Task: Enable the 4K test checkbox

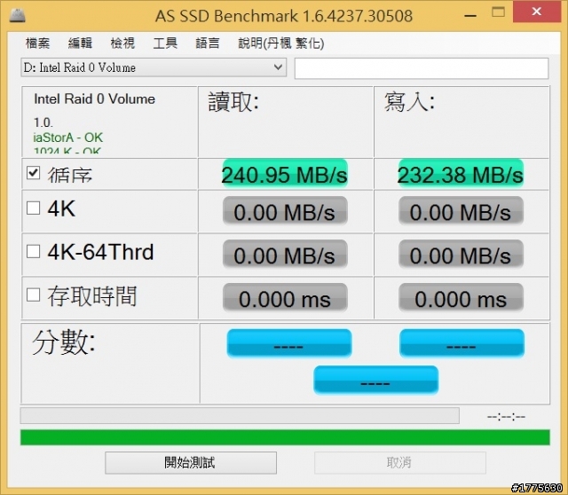Action: click(34, 208)
